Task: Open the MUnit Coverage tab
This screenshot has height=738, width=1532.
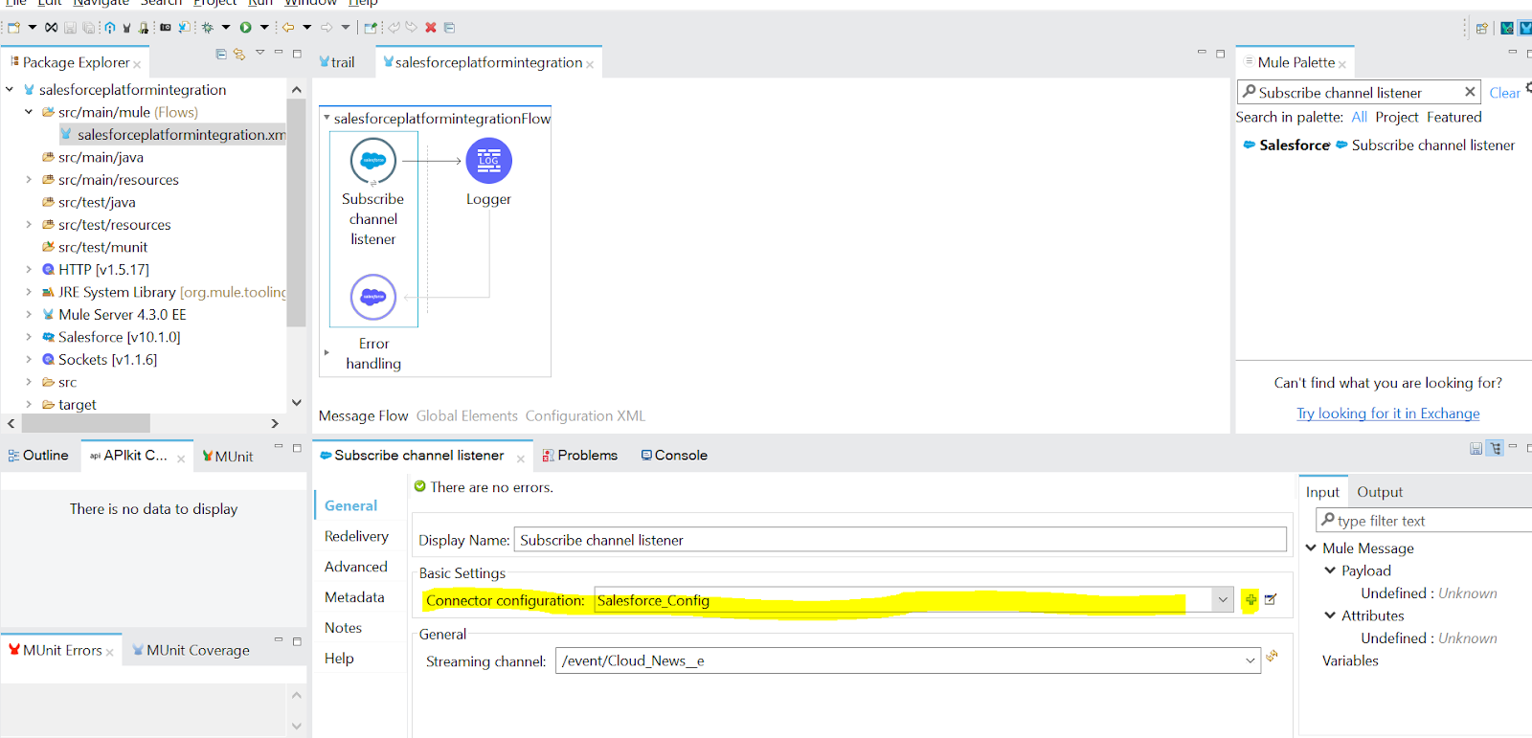Action: [191, 650]
